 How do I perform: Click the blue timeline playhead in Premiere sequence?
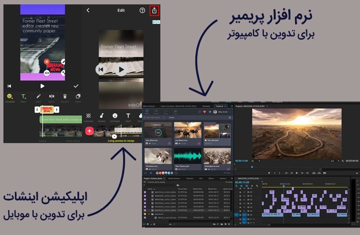[x=283, y=186]
